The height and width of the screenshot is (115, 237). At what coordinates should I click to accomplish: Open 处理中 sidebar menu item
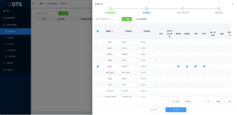click(15, 38)
